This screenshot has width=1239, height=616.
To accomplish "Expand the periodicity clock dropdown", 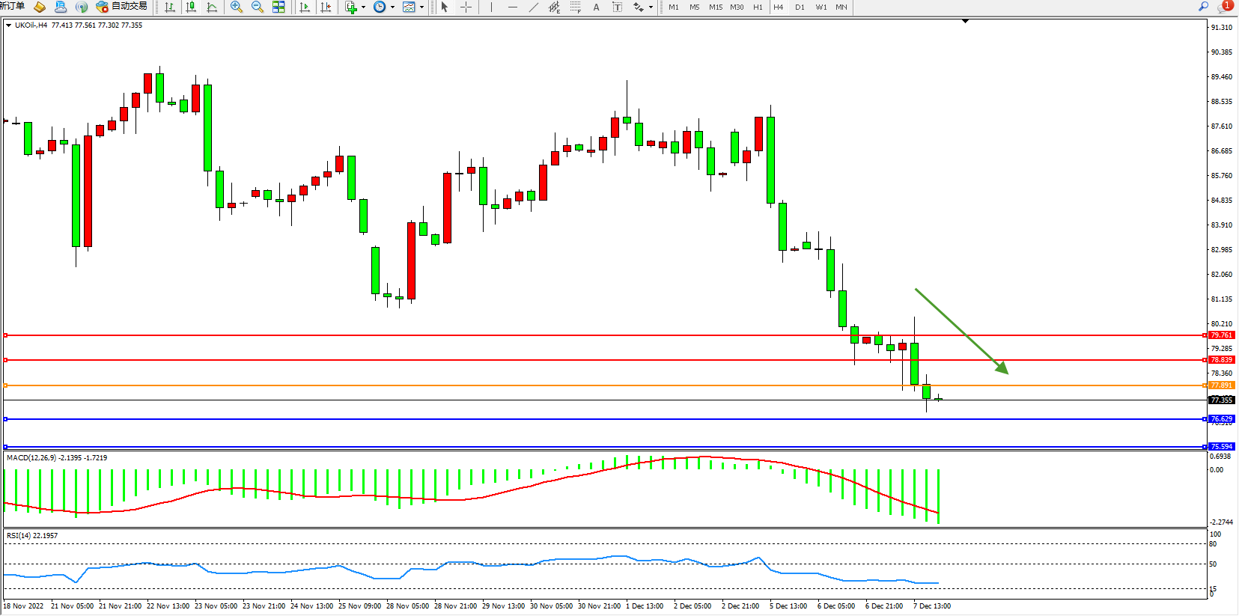I will coord(392,7).
